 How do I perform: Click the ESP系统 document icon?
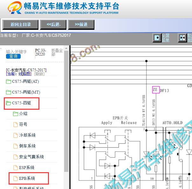pos(16,168)
